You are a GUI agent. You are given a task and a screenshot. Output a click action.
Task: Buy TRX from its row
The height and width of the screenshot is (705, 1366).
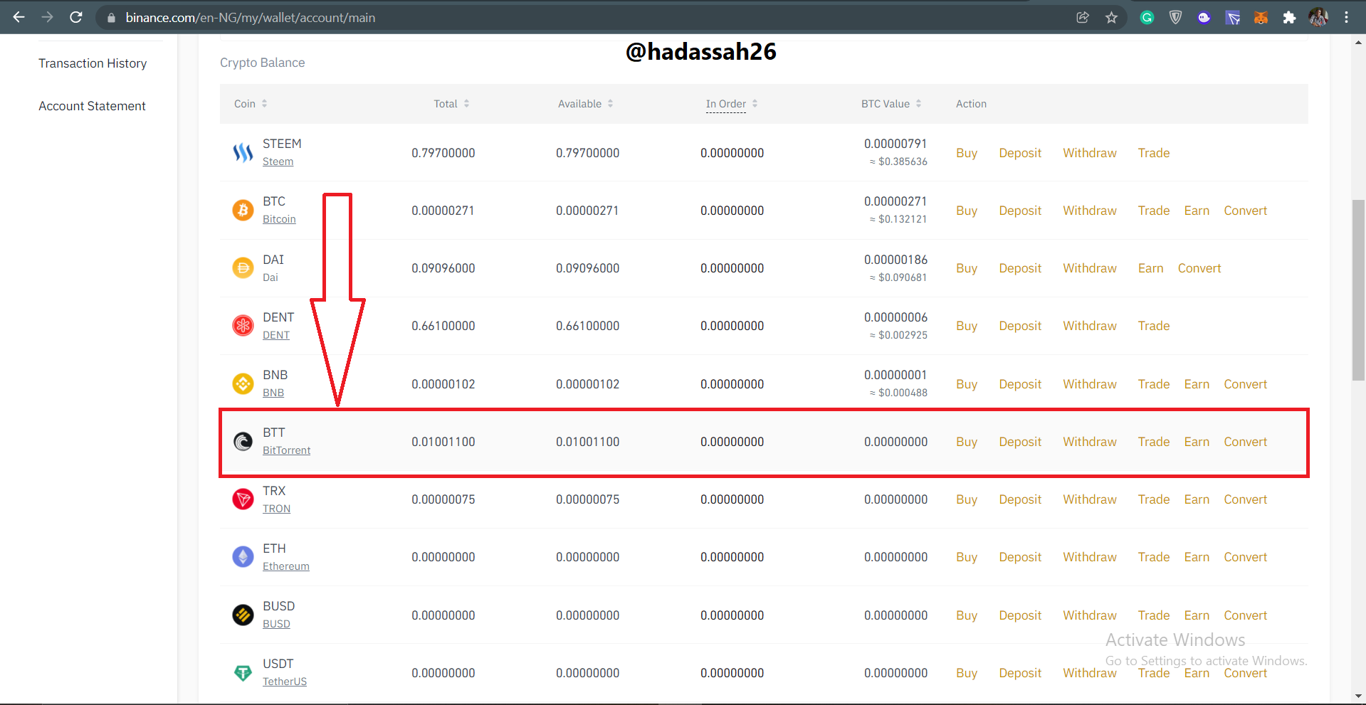(966, 499)
